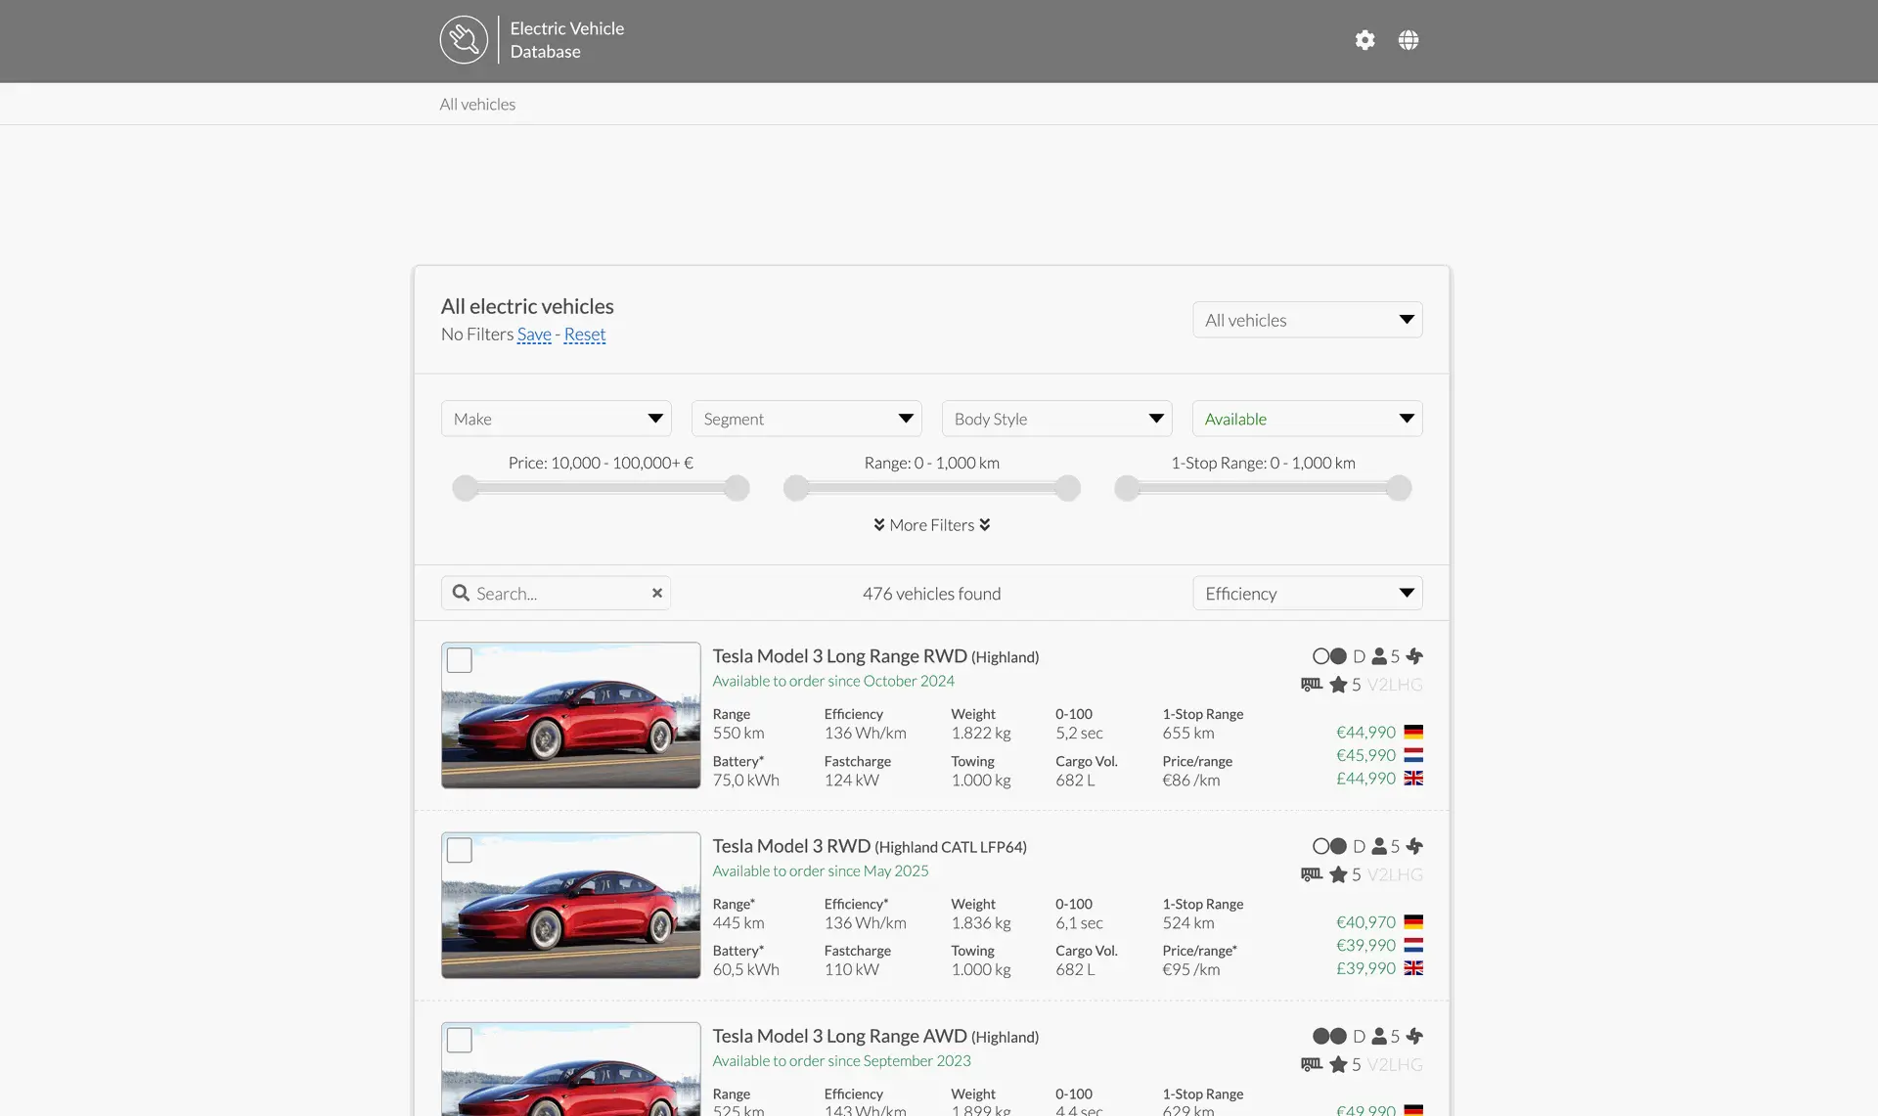
Task: Tick compare checkbox for Model 3 Long Range RWD
Action: (459, 660)
